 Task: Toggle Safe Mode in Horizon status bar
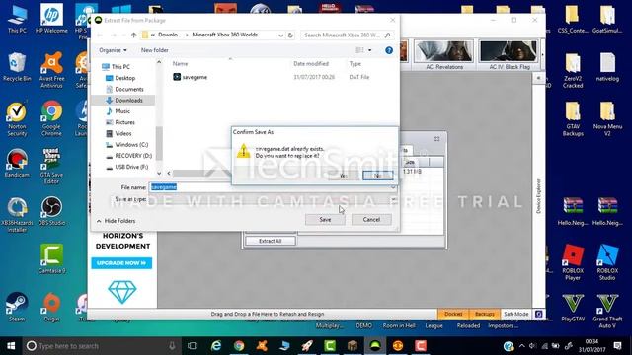click(x=515, y=314)
